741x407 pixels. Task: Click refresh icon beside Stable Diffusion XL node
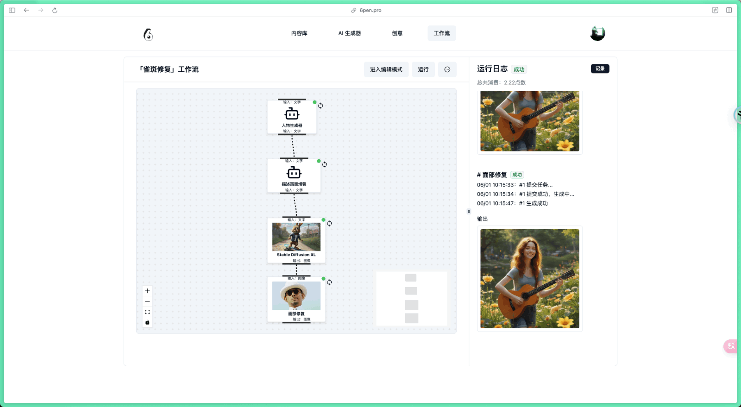[329, 223]
